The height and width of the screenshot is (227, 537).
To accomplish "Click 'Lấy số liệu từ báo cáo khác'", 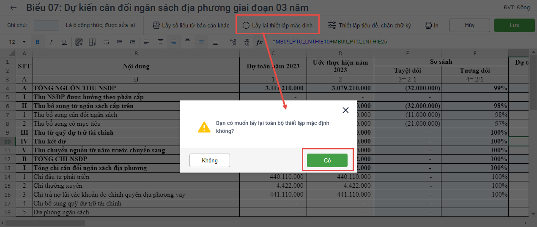I will coord(191,25).
